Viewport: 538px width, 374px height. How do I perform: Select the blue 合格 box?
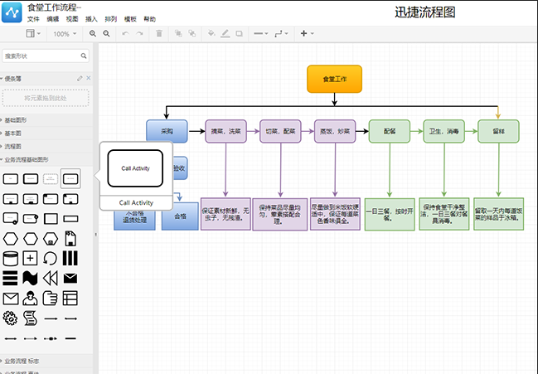(x=180, y=216)
